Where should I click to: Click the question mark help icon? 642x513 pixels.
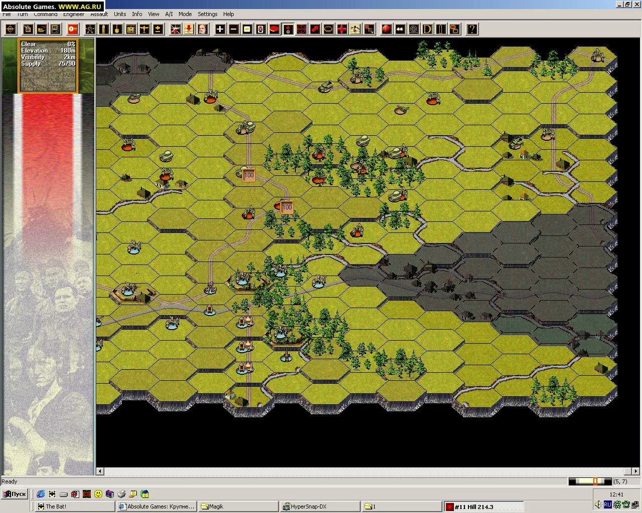point(472,29)
